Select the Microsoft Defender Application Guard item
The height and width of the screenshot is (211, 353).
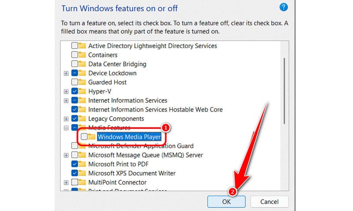(x=141, y=146)
